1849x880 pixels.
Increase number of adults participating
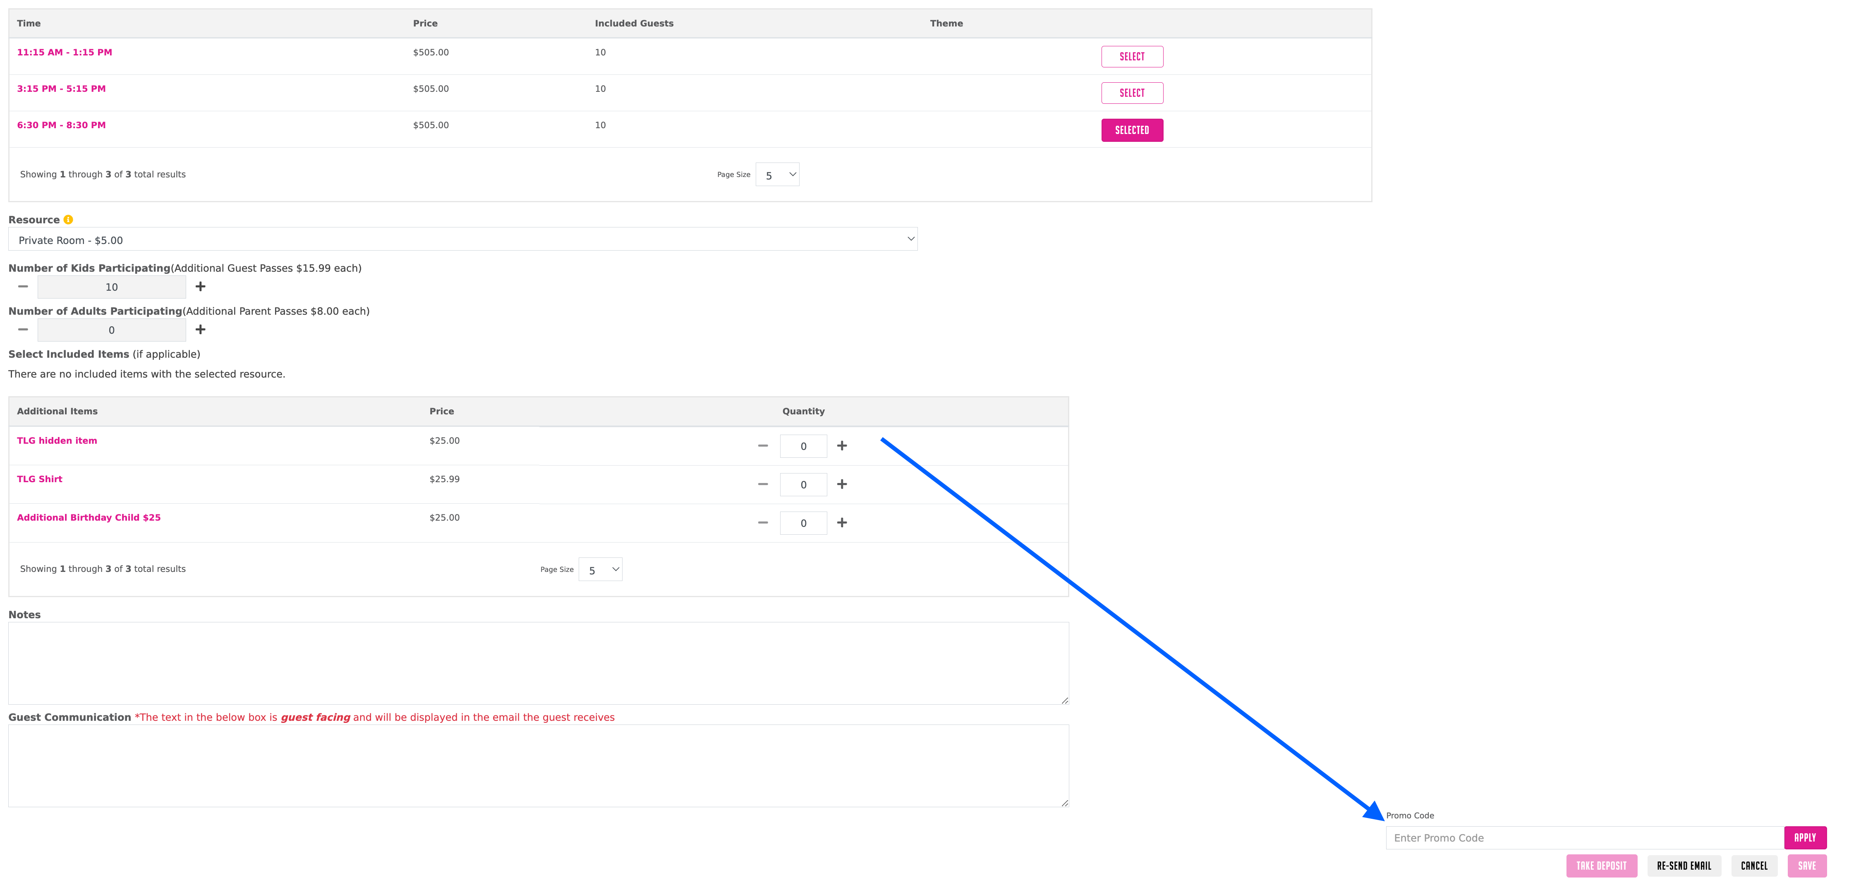pyautogui.click(x=200, y=330)
